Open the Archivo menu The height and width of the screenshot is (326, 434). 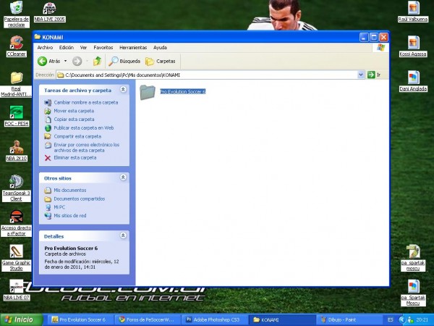click(x=45, y=48)
